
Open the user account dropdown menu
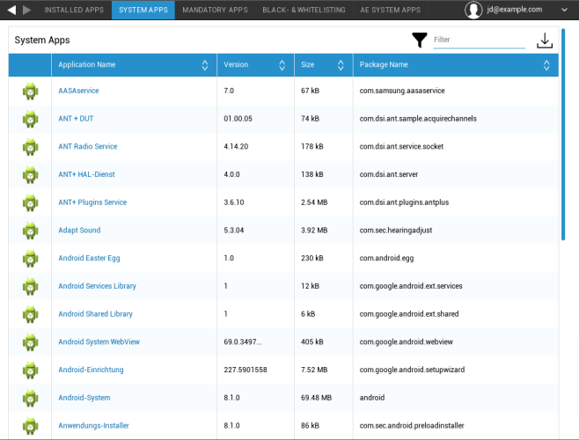click(x=561, y=10)
